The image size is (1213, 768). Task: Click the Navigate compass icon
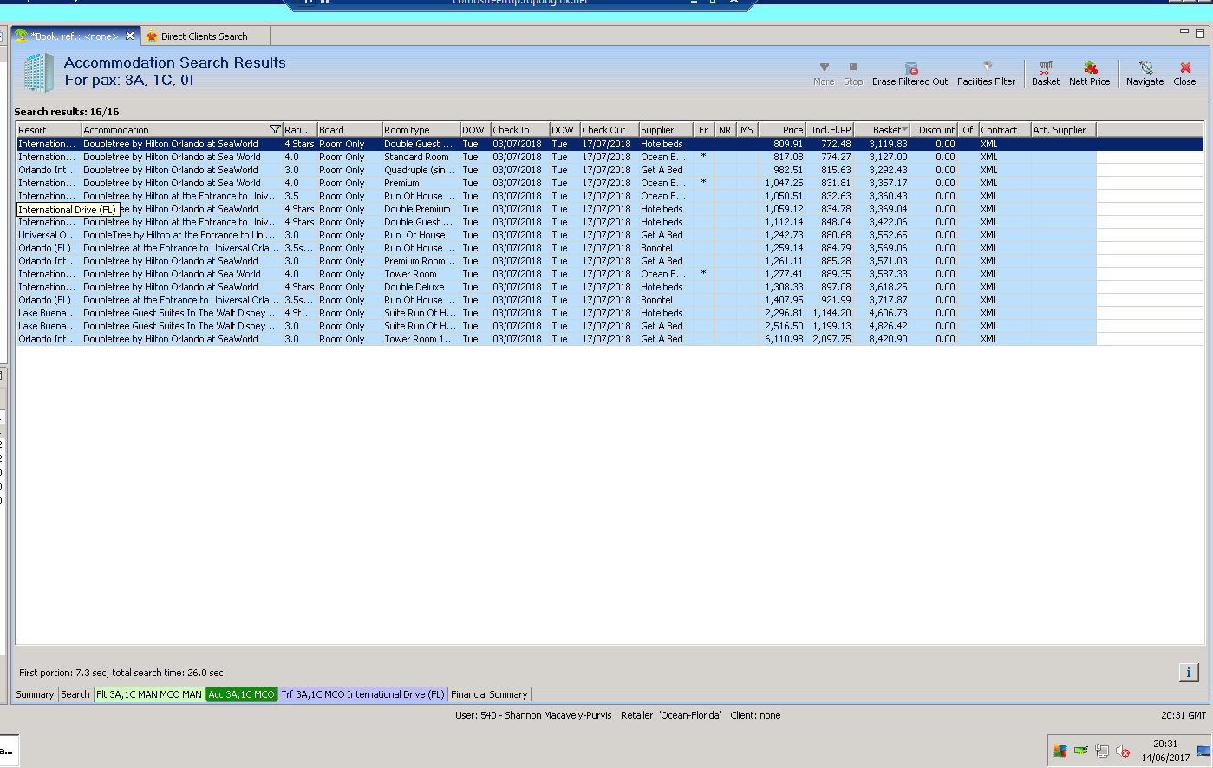[x=1145, y=68]
